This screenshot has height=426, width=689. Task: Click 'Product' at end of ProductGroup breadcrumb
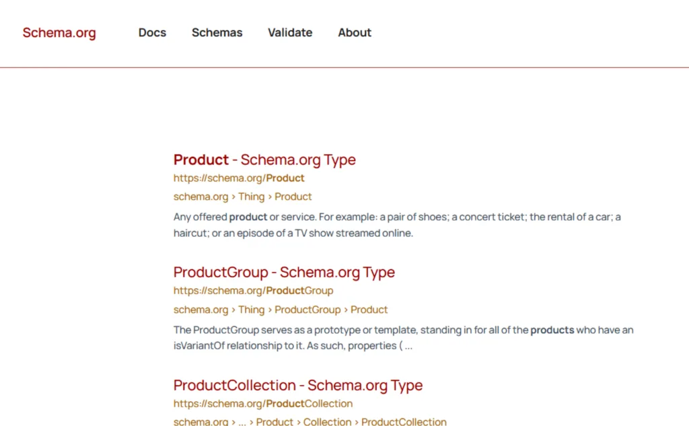click(x=369, y=310)
